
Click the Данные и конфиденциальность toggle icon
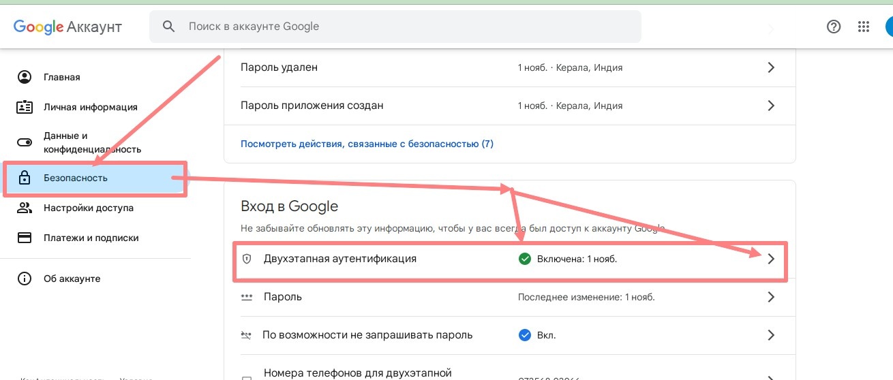coord(25,142)
